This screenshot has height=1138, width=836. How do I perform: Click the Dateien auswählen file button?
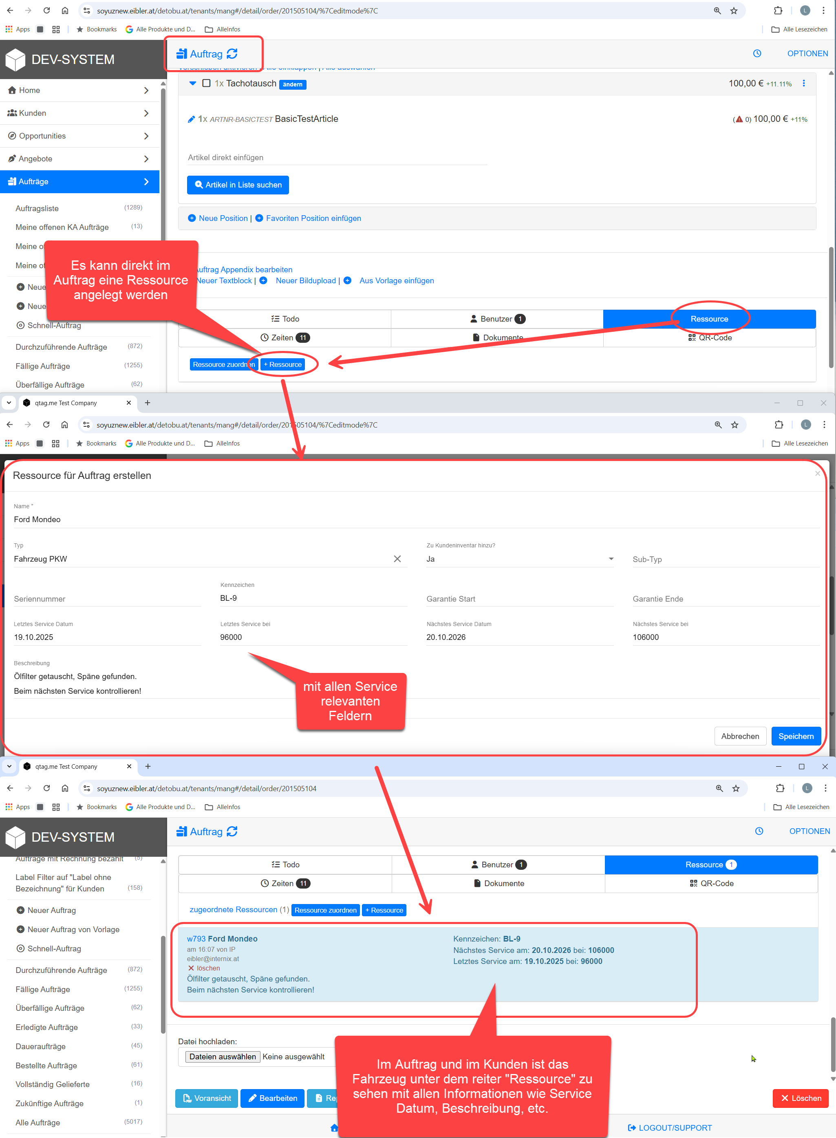point(223,1056)
